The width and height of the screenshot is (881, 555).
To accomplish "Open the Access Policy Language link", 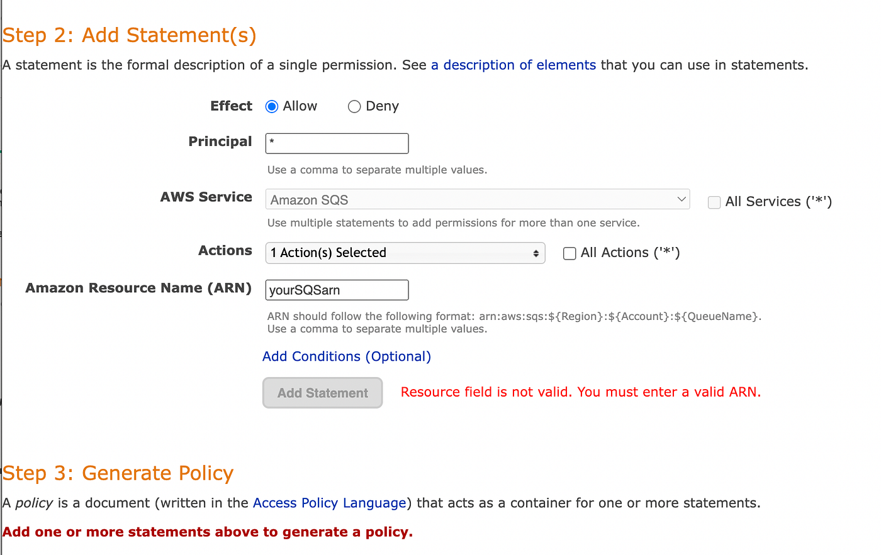I will pos(330,503).
